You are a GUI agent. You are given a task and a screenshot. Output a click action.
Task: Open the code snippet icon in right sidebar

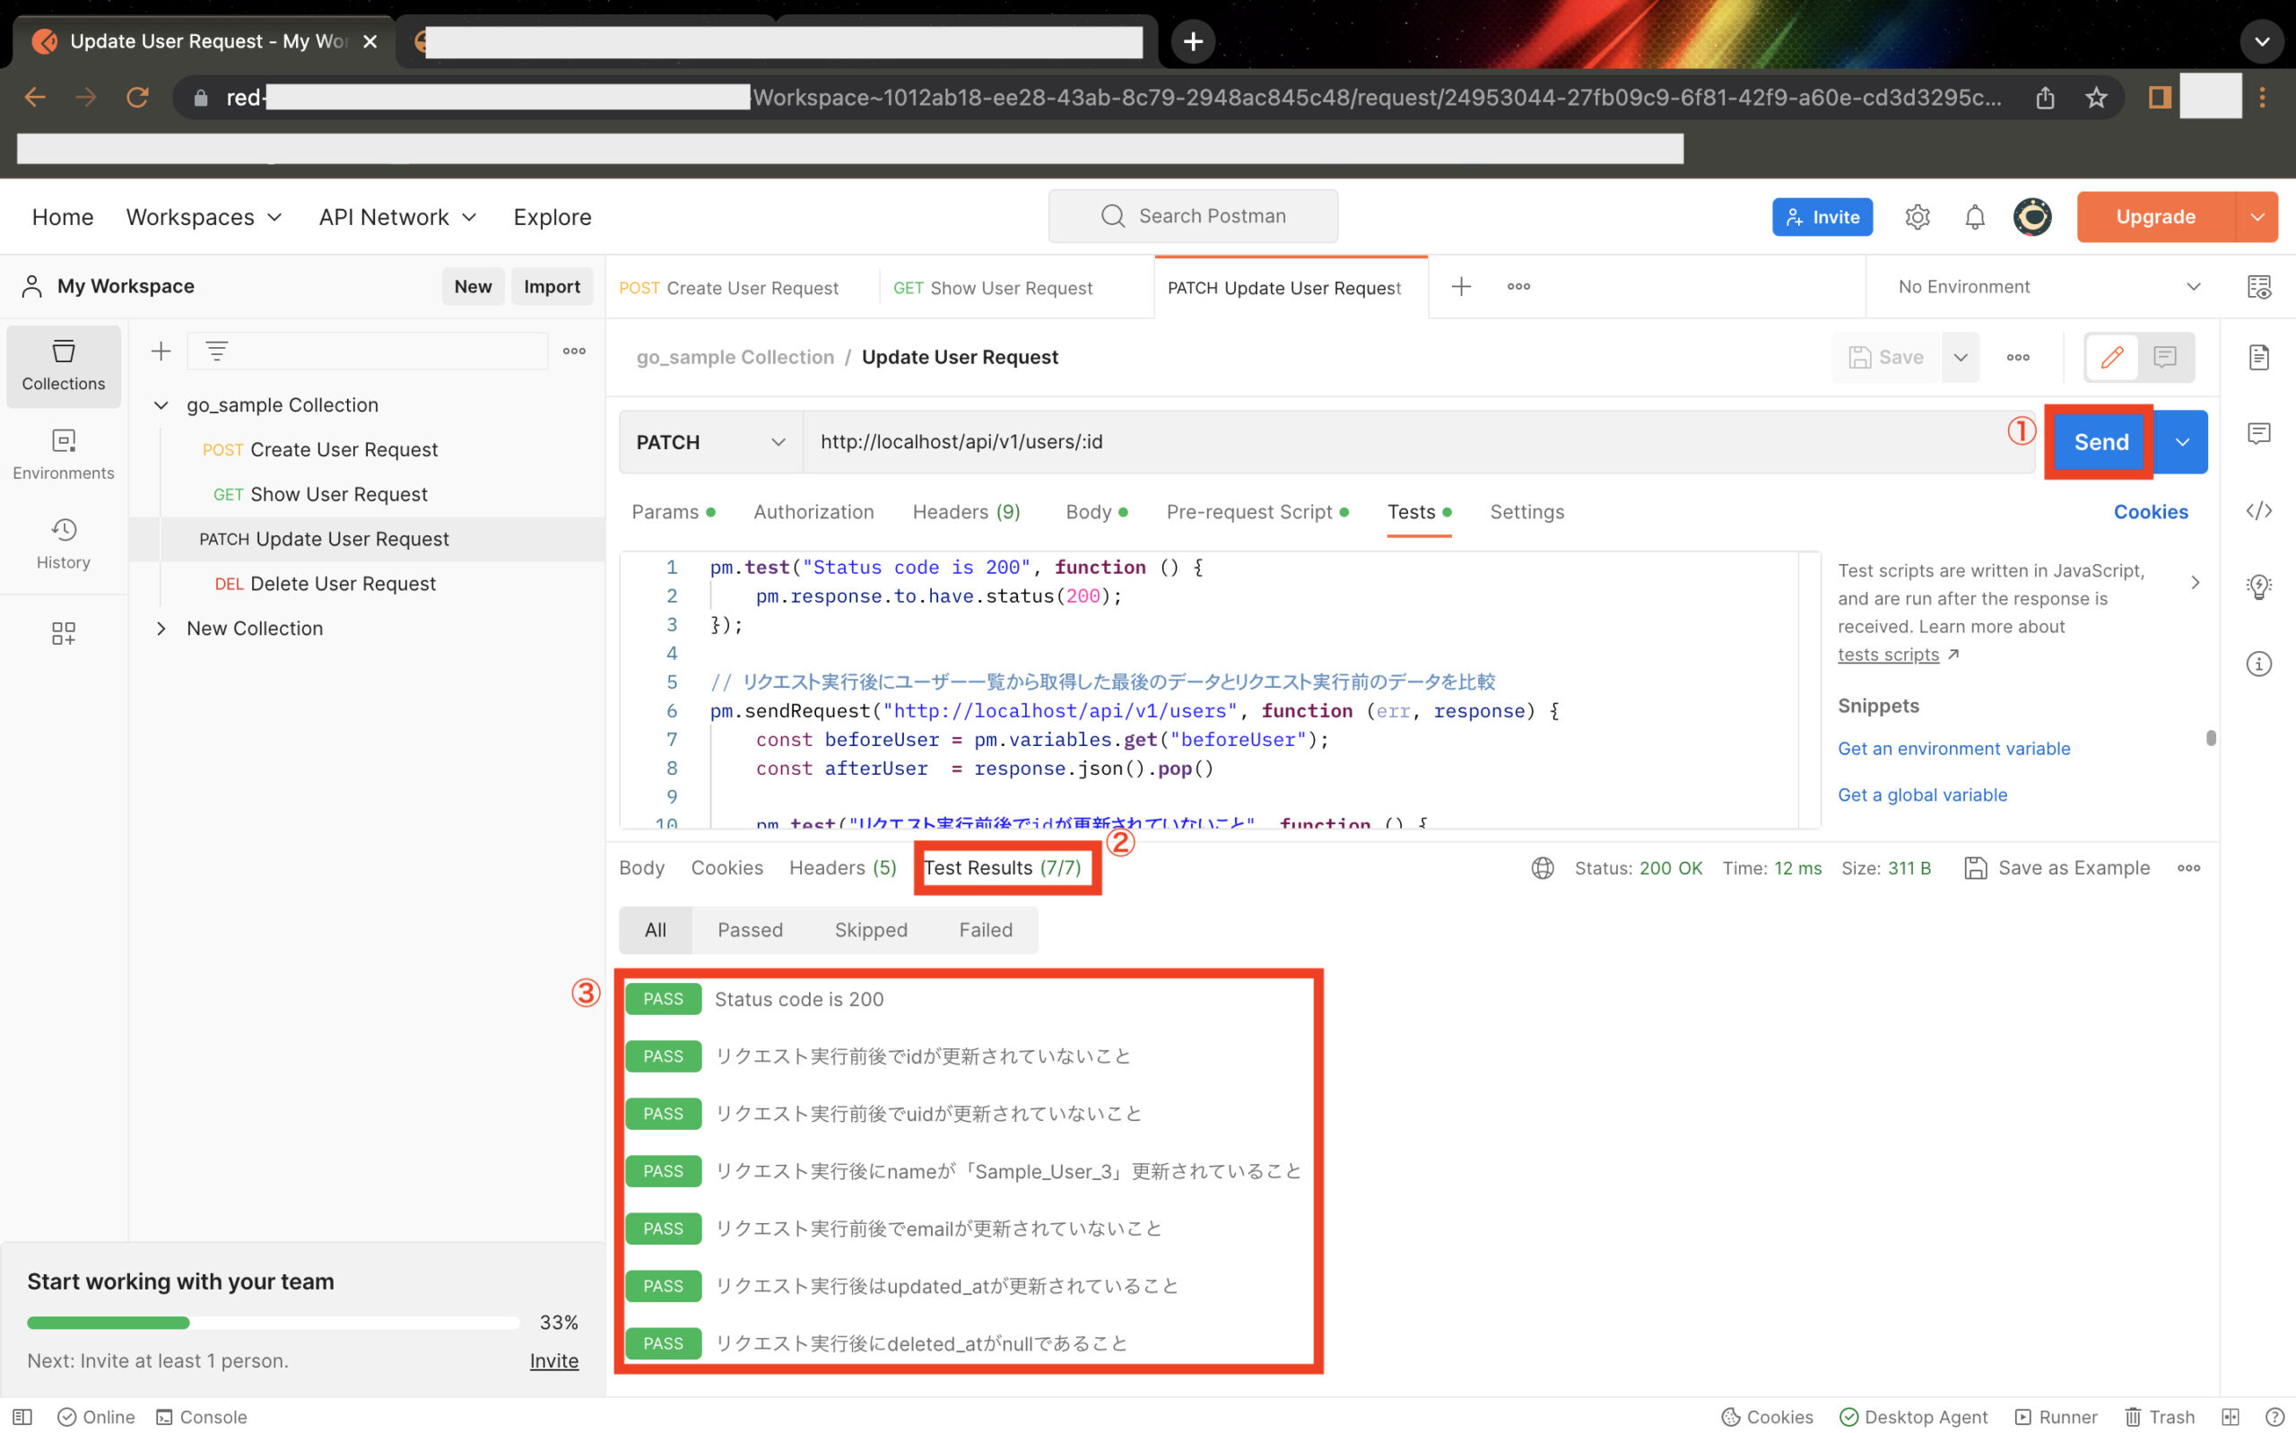[x=2258, y=511]
